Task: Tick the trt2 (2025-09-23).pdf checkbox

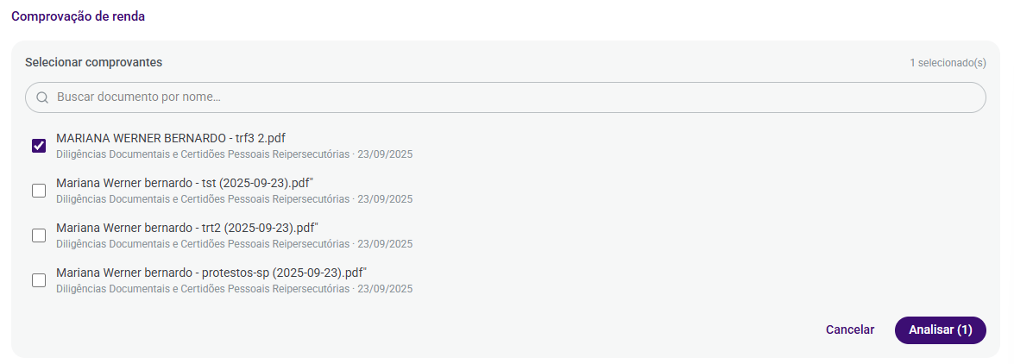Action: 39,235
